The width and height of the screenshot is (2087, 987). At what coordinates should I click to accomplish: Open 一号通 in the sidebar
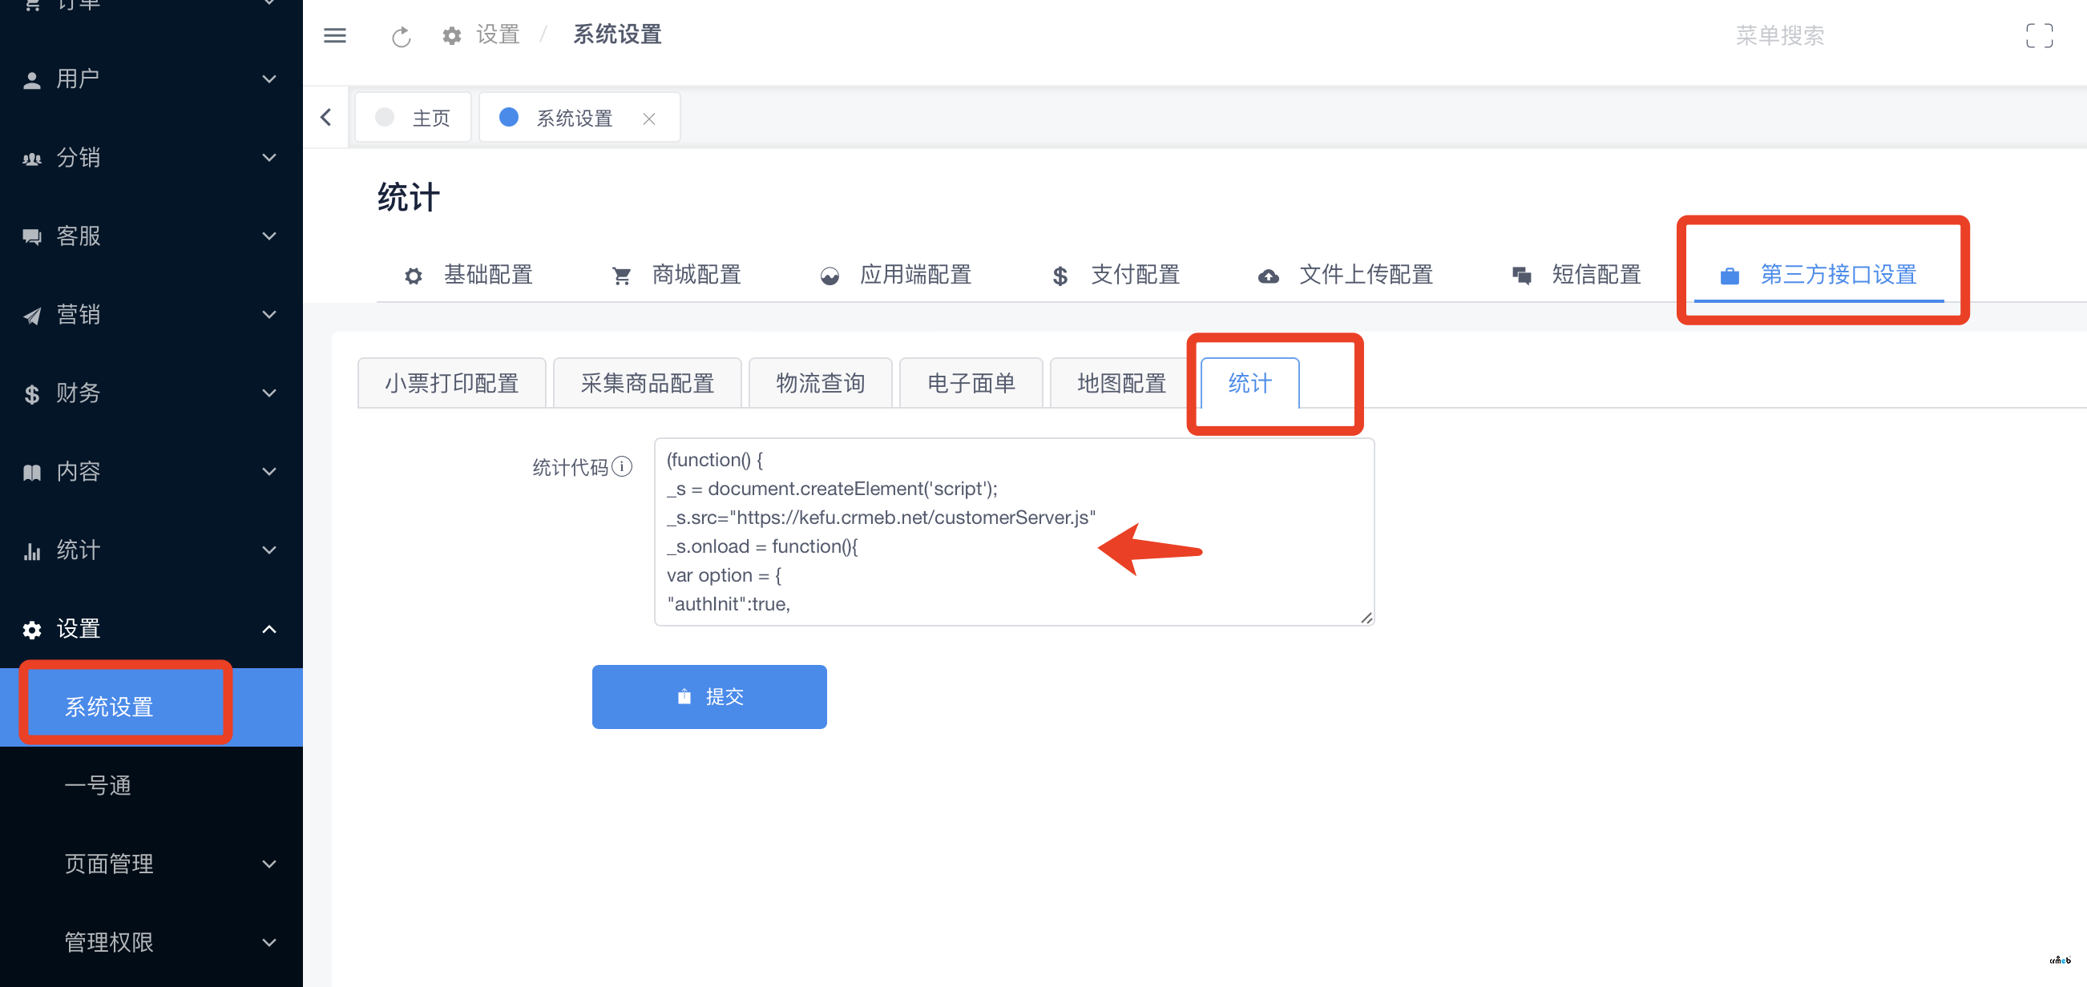[151, 785]
